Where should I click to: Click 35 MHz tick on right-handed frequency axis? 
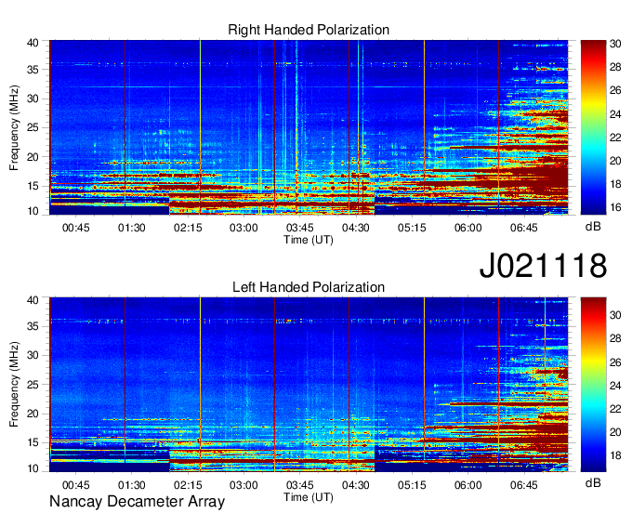coord(33,70)
